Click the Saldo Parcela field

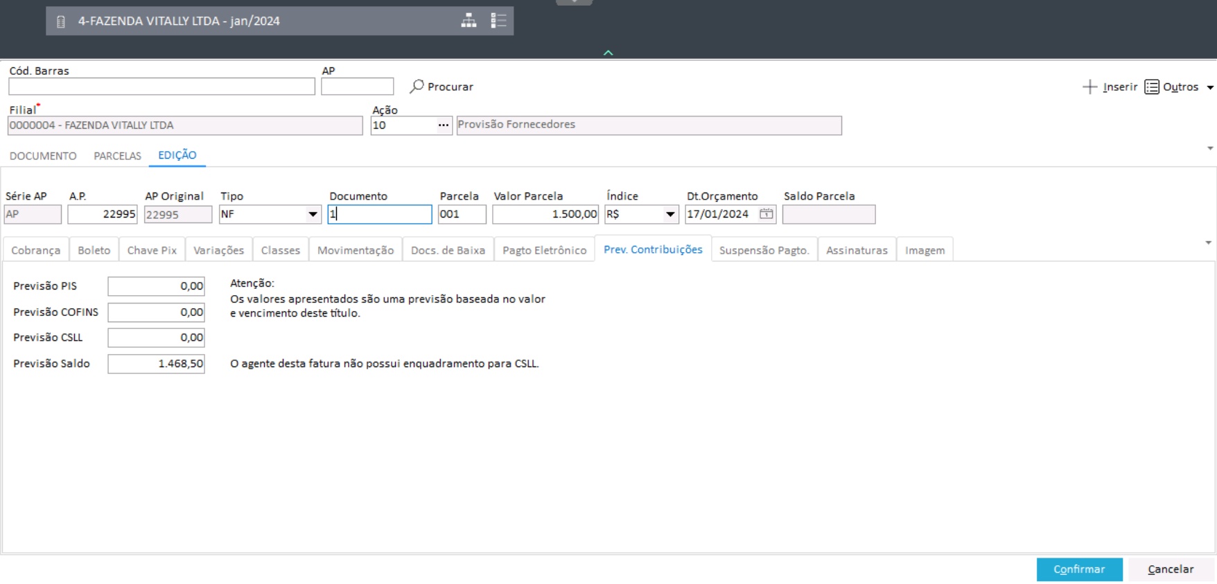click(x=829, y=214)
